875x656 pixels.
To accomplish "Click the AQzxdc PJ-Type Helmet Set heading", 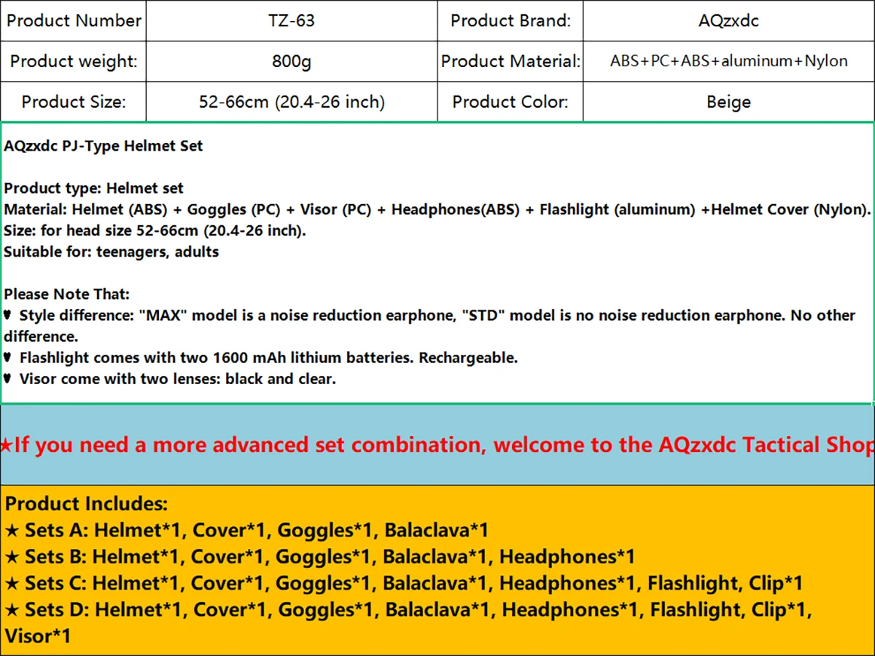I will (x=104, y=146).
